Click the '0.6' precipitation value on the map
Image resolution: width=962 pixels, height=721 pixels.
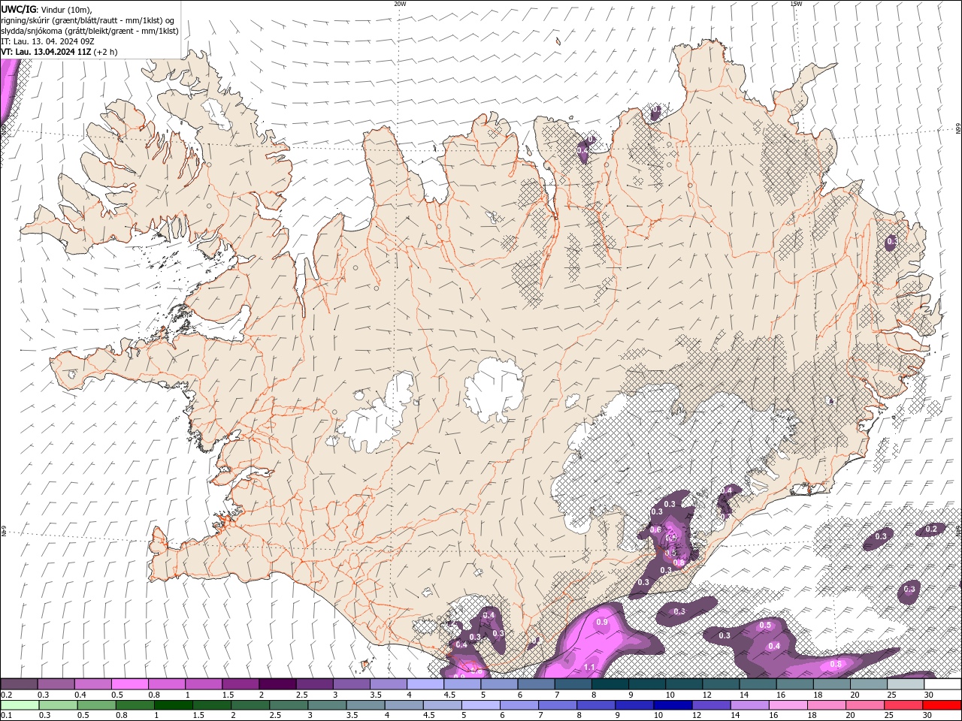pos(655,529)
